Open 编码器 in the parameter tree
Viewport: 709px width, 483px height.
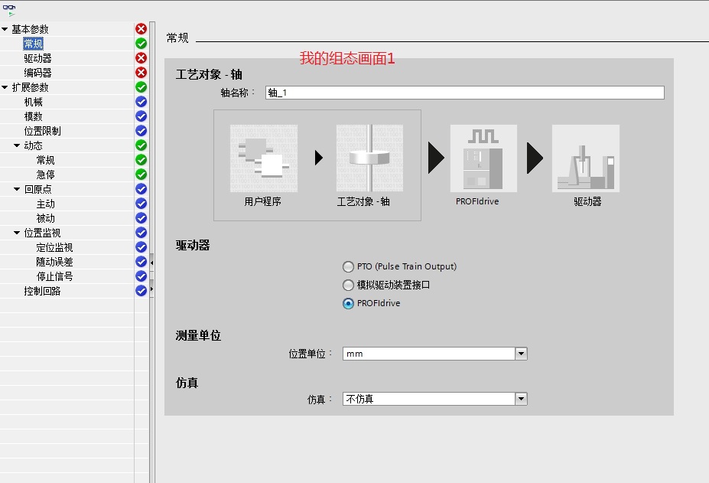(x=37, y=73)
